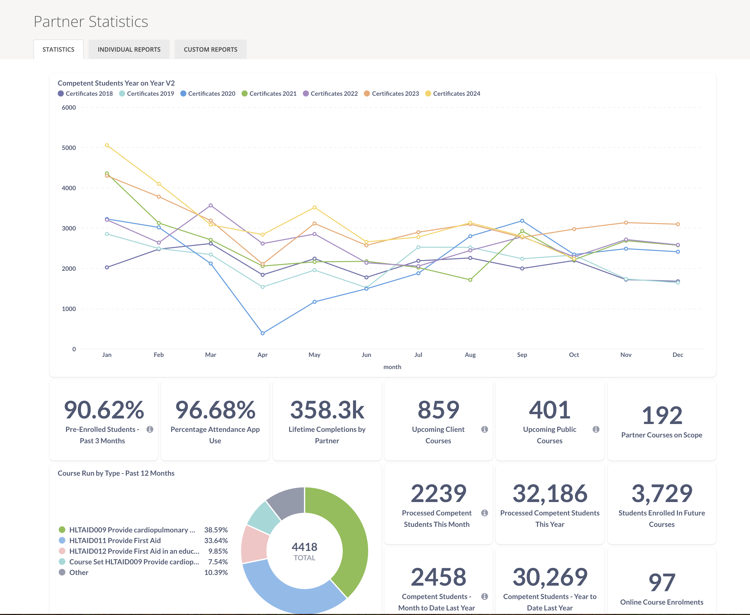The image size is (750, 615).
Task: Click info icon beside Upcoming Public Courses
Action: [596, 429]
